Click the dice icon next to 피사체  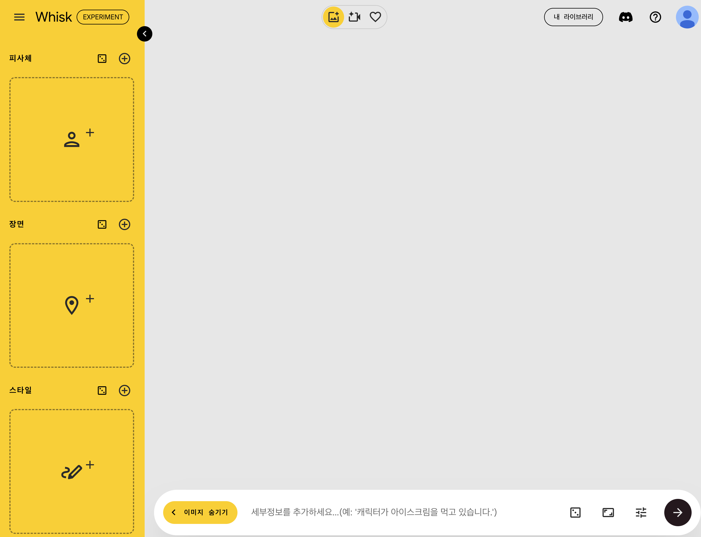pyautogui.click(x=102, y=59)
